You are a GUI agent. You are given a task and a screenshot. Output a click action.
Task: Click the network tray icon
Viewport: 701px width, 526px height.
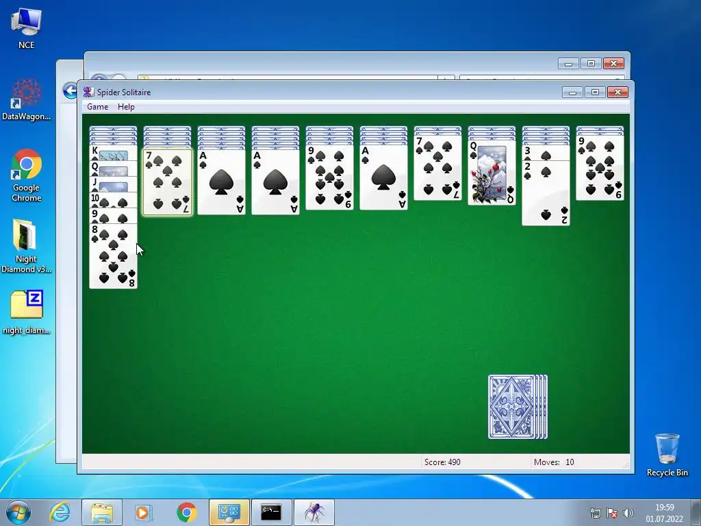[596, 513]
